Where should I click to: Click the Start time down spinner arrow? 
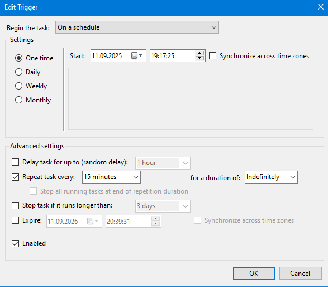(x=199, y=58)
